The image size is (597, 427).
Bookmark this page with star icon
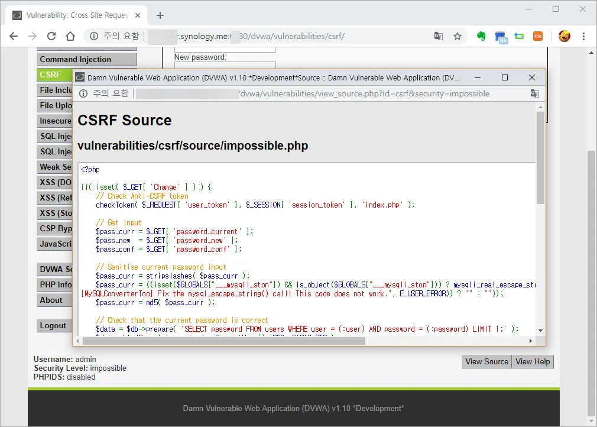click(457, 36)
